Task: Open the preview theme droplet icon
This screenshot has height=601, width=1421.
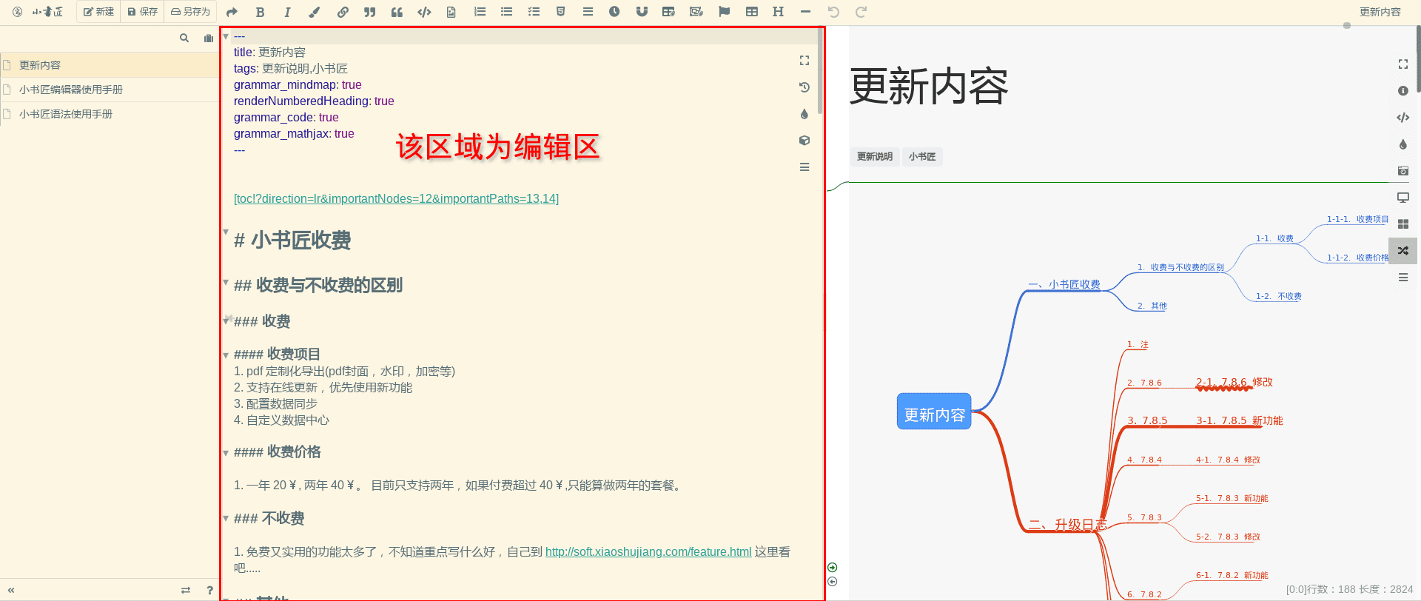Action: (1403, 144)
